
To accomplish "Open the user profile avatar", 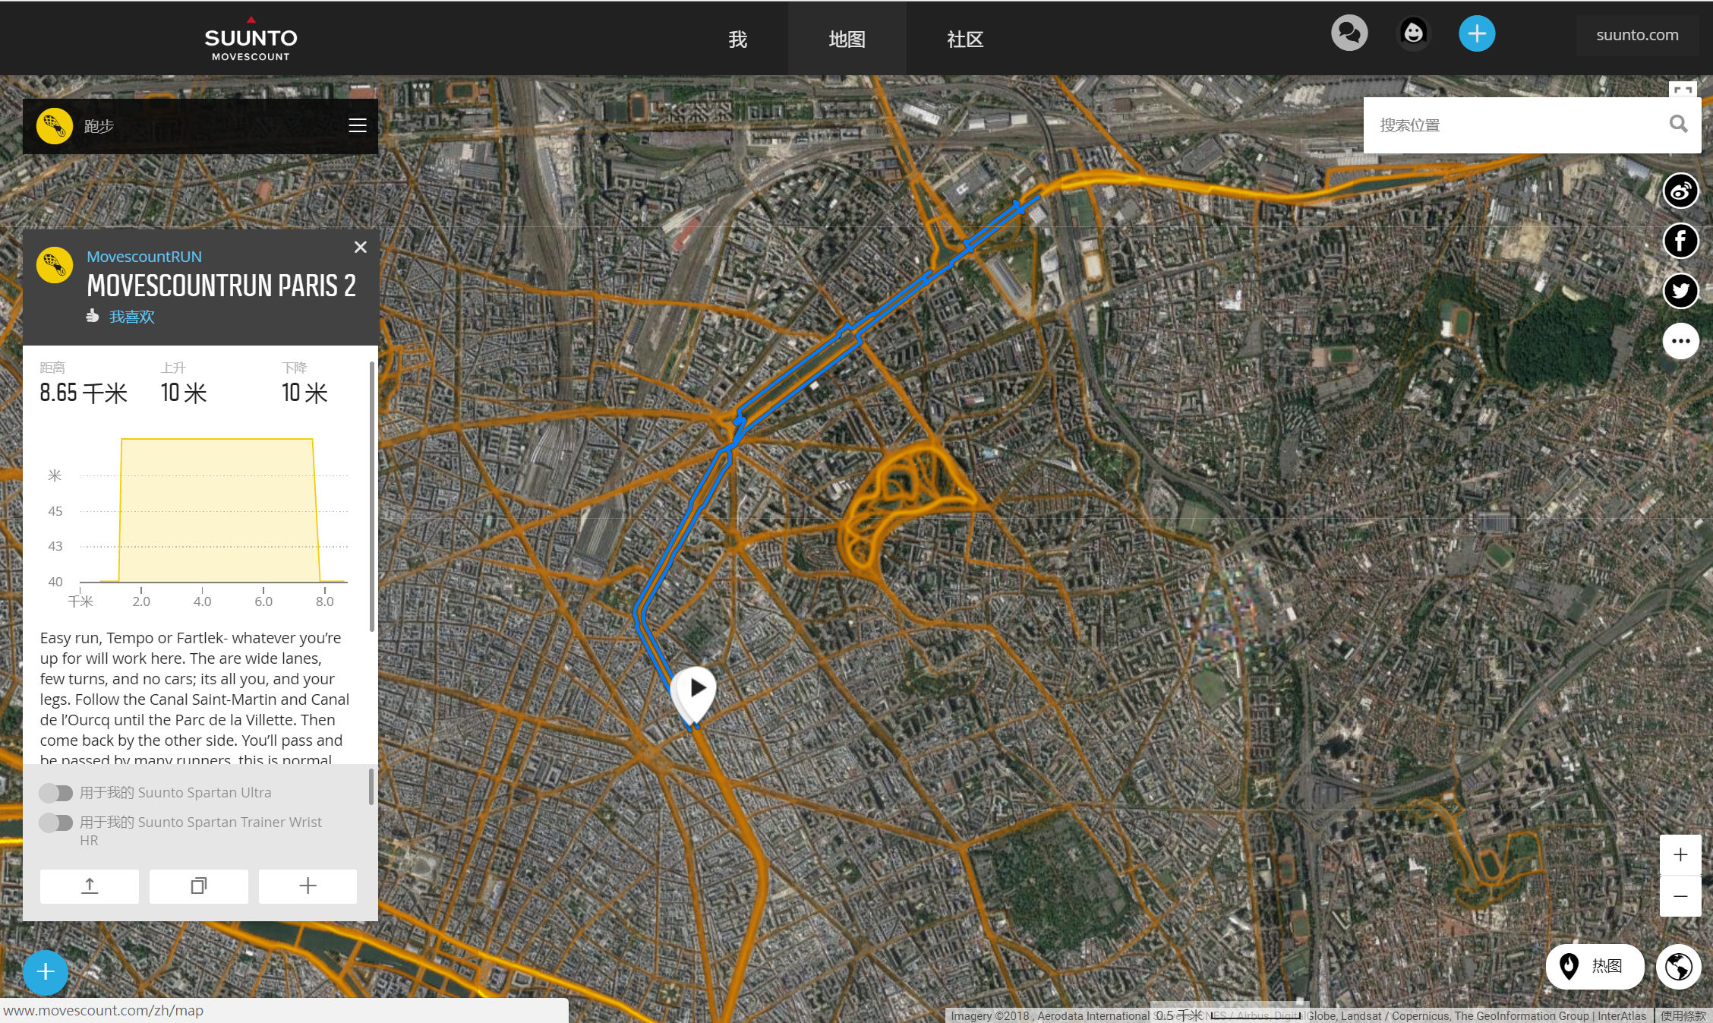I will (x=1413, y=33).
